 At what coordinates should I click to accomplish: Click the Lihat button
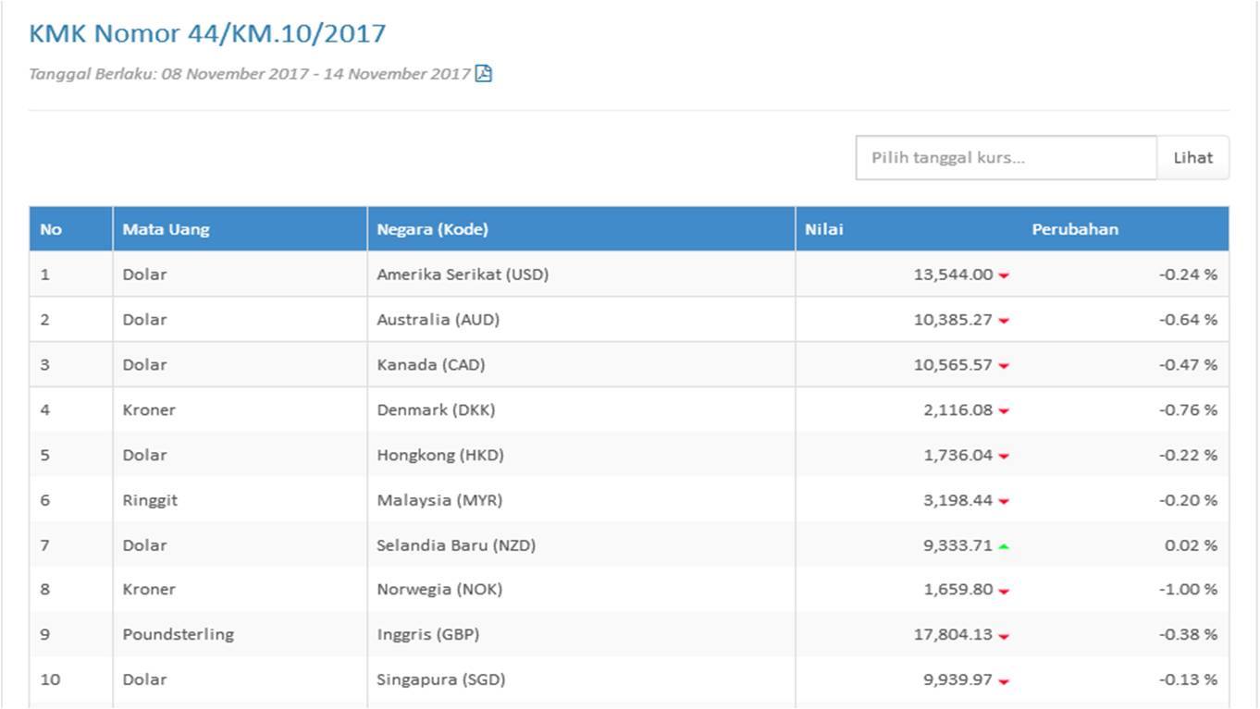(1192, 157)
